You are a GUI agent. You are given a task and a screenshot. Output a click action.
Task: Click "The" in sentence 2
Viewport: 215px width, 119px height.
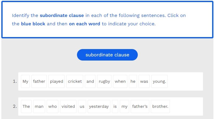point(26,106)
